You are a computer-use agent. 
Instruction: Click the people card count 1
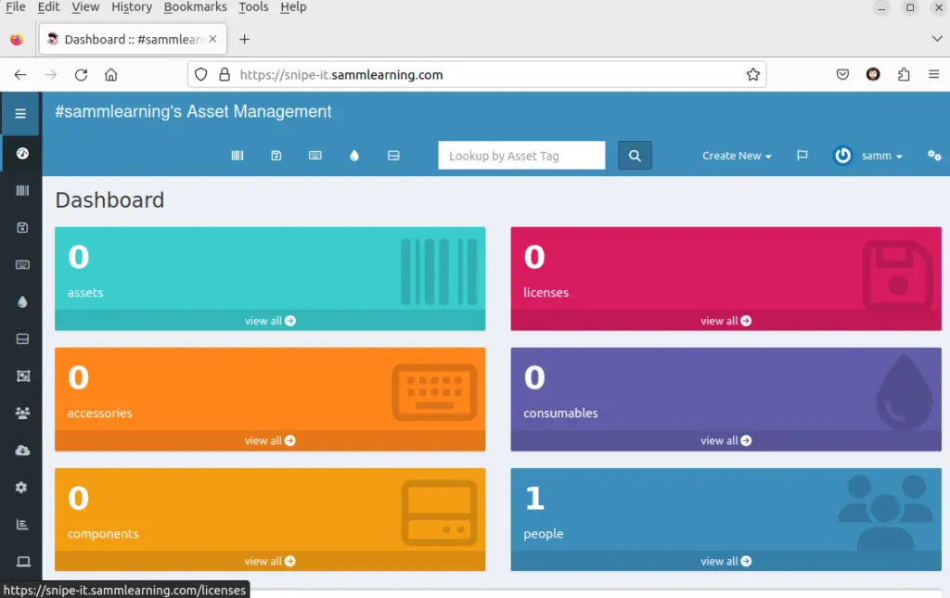pyautogui.click(x=534, y=498)
